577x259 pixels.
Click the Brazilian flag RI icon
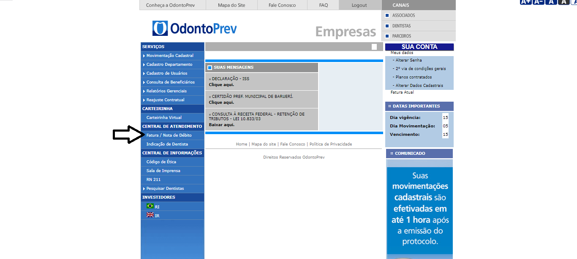pyautogui.click(x=150, y=206)
